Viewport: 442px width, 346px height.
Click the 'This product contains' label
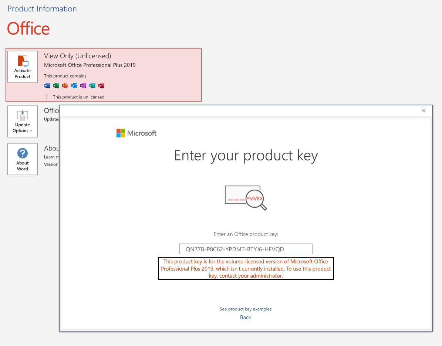(65, 76)
